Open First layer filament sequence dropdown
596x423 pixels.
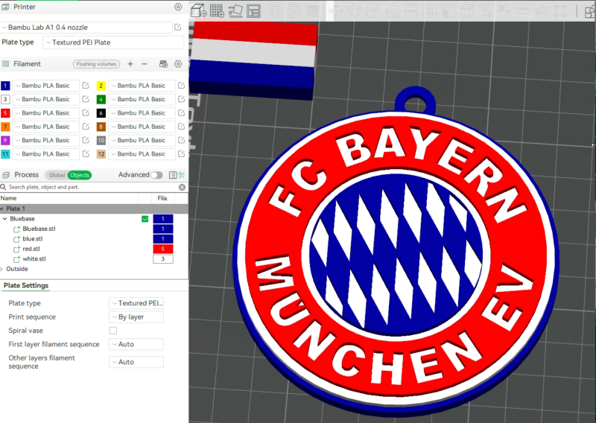tap(136, 344)
